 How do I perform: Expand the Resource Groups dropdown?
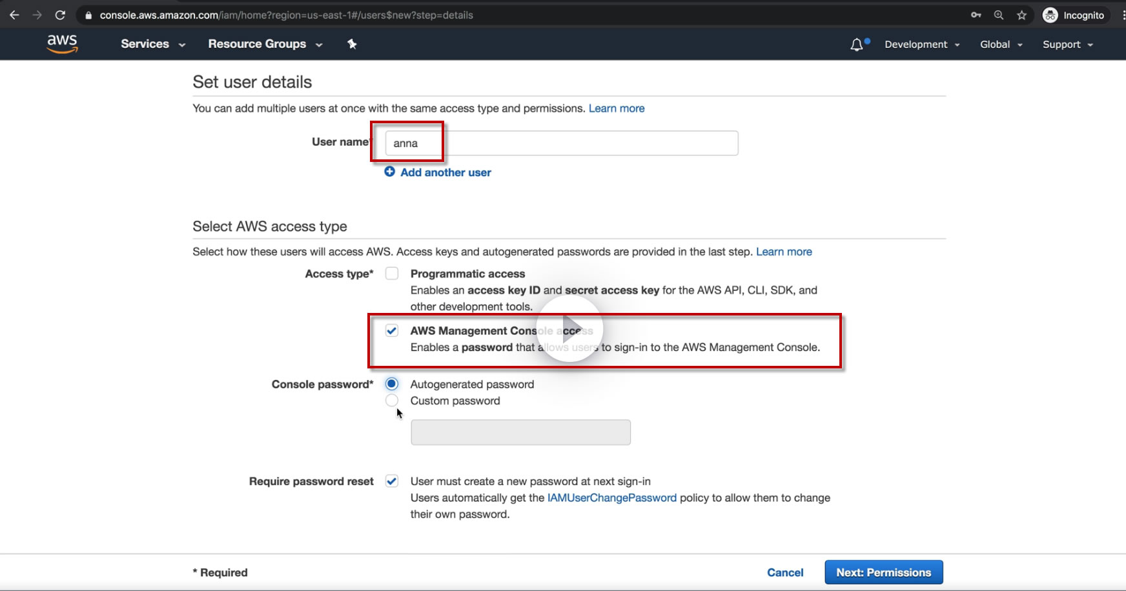tap(265, 44)
